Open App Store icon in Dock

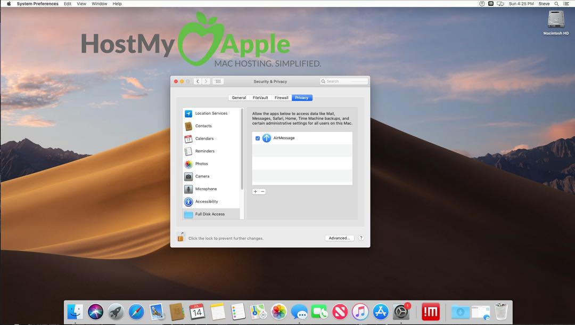pos(381,312)
